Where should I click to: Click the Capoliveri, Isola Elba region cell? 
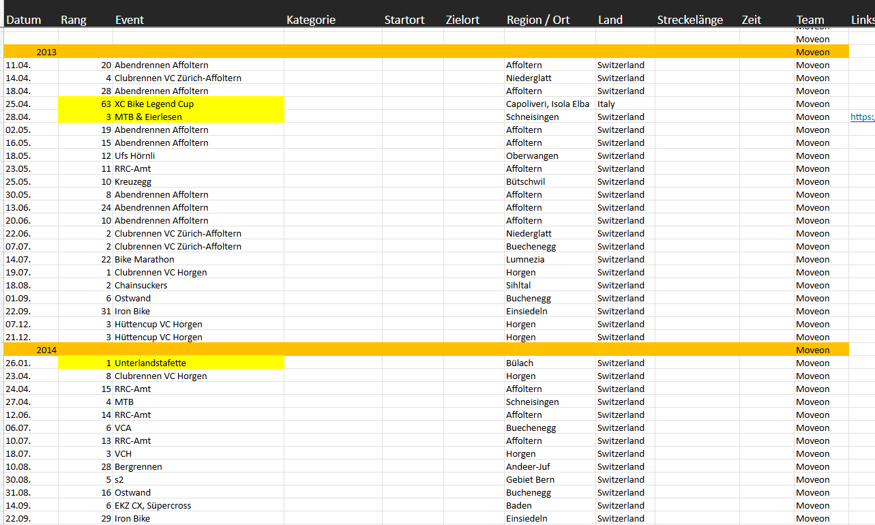pyautogui.click(x=548, y=104)
